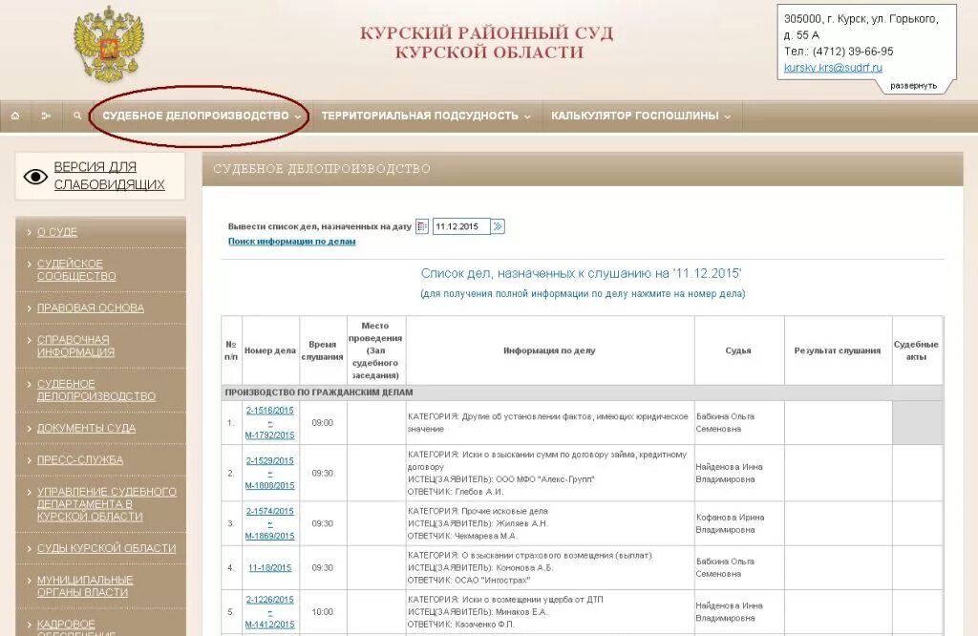The width and height of the screenshot is (978, 636).
Task: Open О суде sidebar item
Action: (x=56, y=232)
